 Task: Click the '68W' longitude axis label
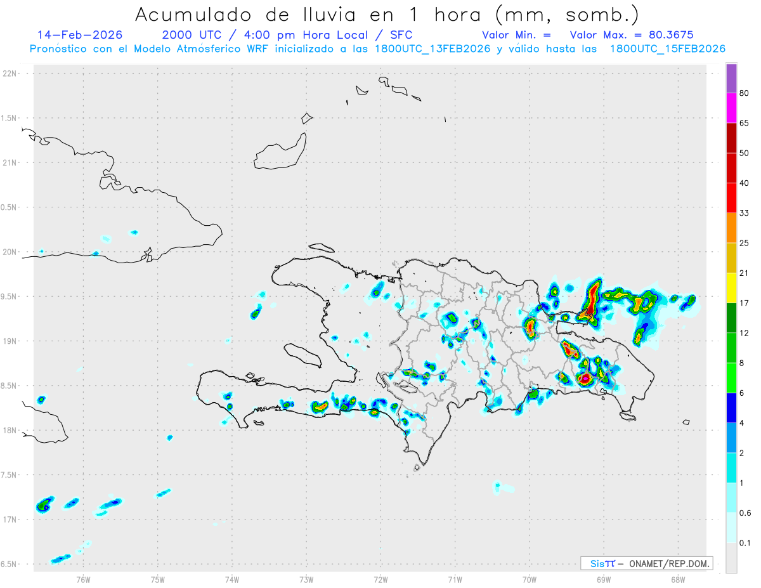point(677,580)
